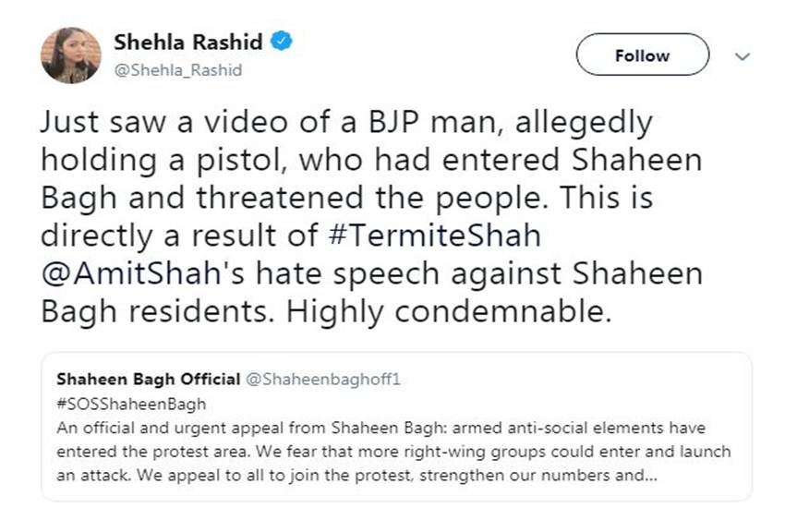The width and height of the screenshot is (785, 508).
Task: Open Shehla Rashid's profile avatar
Action: [70, 54]
